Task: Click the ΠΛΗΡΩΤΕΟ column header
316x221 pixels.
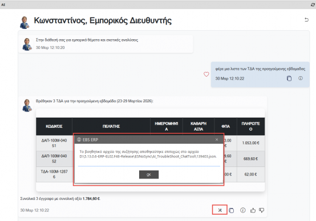Action: click(250, 126)
